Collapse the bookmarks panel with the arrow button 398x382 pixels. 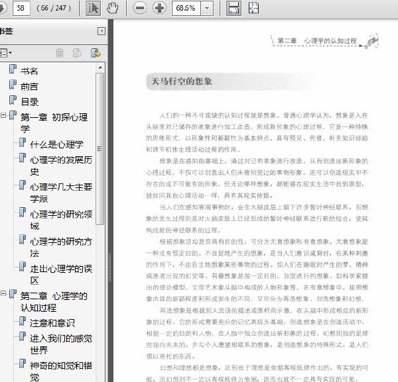pos(101,31)
